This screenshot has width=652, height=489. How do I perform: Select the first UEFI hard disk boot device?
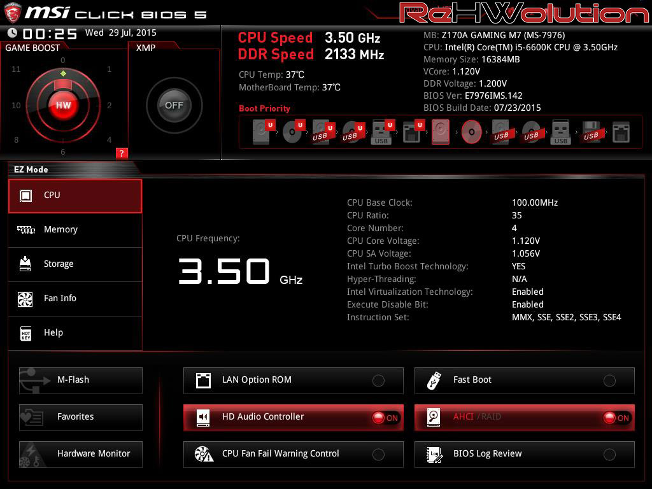262,132
